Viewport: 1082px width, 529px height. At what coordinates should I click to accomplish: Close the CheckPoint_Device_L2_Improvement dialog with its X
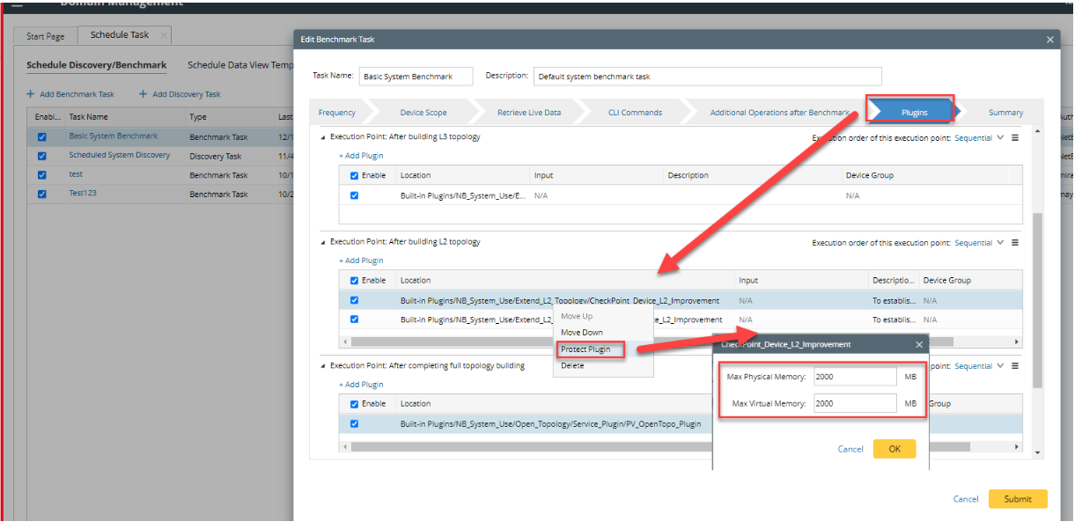click(x=919, y=344)
